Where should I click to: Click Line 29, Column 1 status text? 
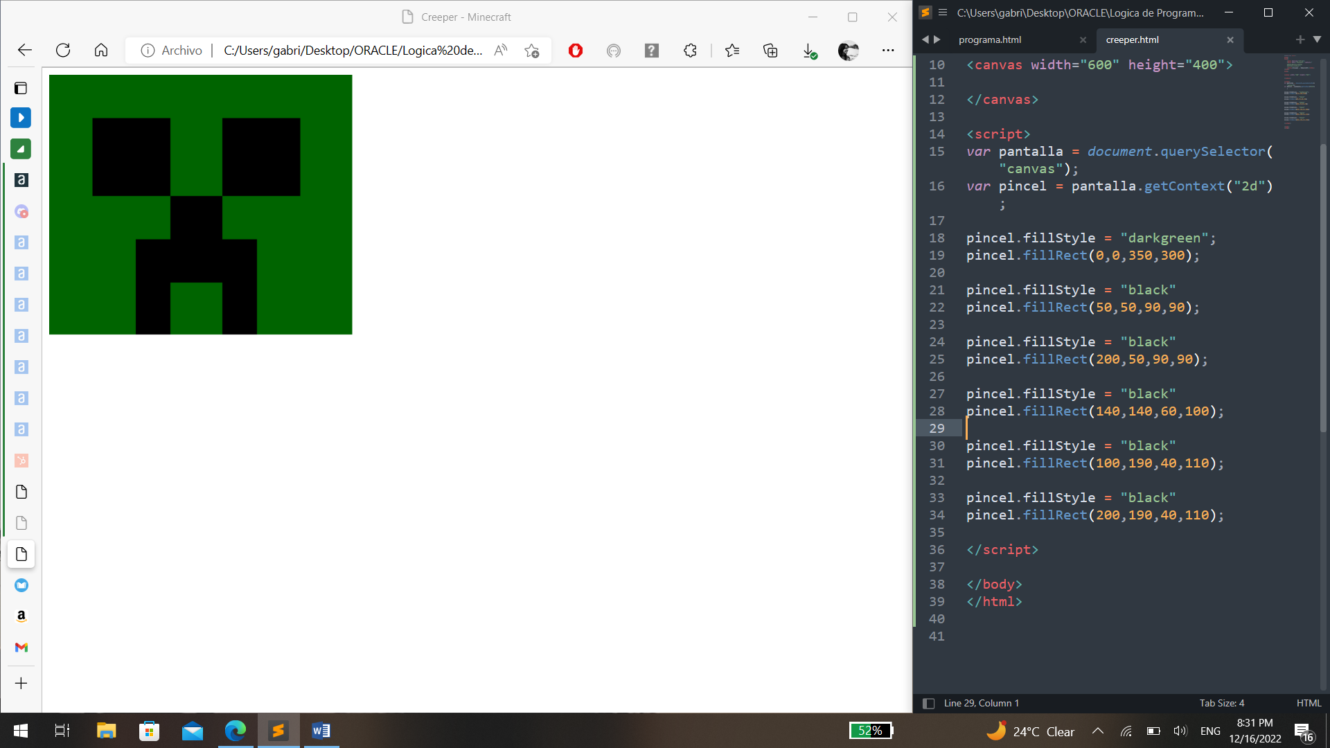[981, 703]
